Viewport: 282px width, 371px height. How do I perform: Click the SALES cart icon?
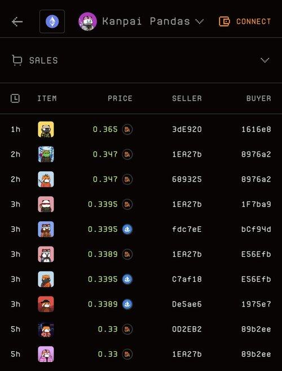(17, 60)
